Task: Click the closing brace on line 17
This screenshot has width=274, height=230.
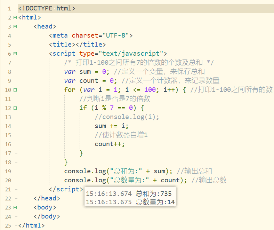Action: pyautogui.click(x=81, y=153)
